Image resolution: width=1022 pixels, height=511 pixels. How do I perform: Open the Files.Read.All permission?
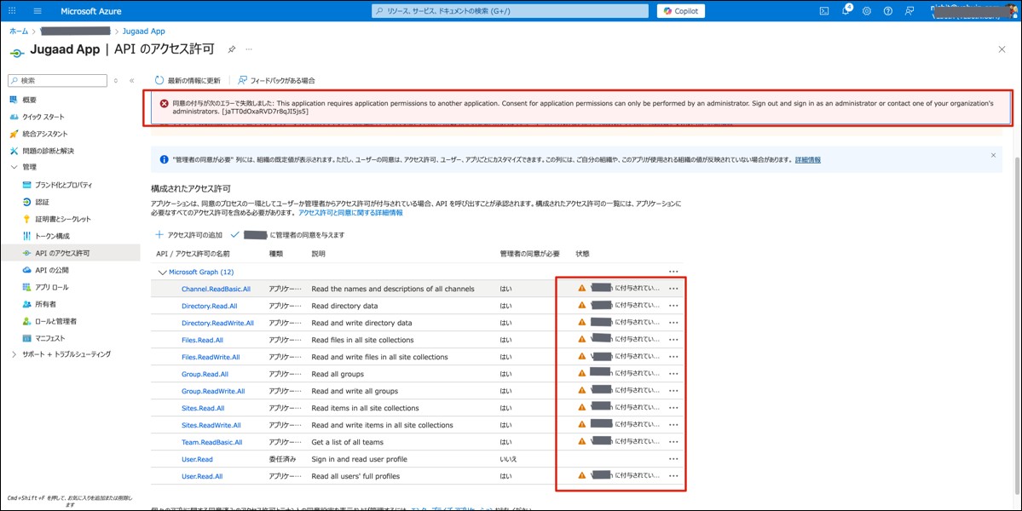(x=202, y=340)
